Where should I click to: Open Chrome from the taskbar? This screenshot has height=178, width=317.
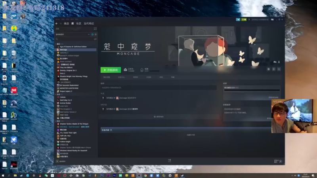click(145, 176)
